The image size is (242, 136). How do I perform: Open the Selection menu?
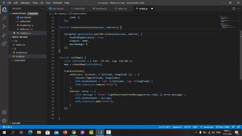(x=25, y=3)
